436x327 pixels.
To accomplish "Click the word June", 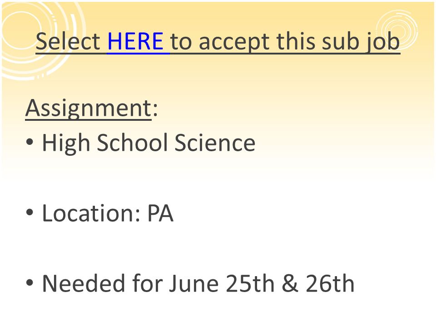I will [x=194, y=283].
